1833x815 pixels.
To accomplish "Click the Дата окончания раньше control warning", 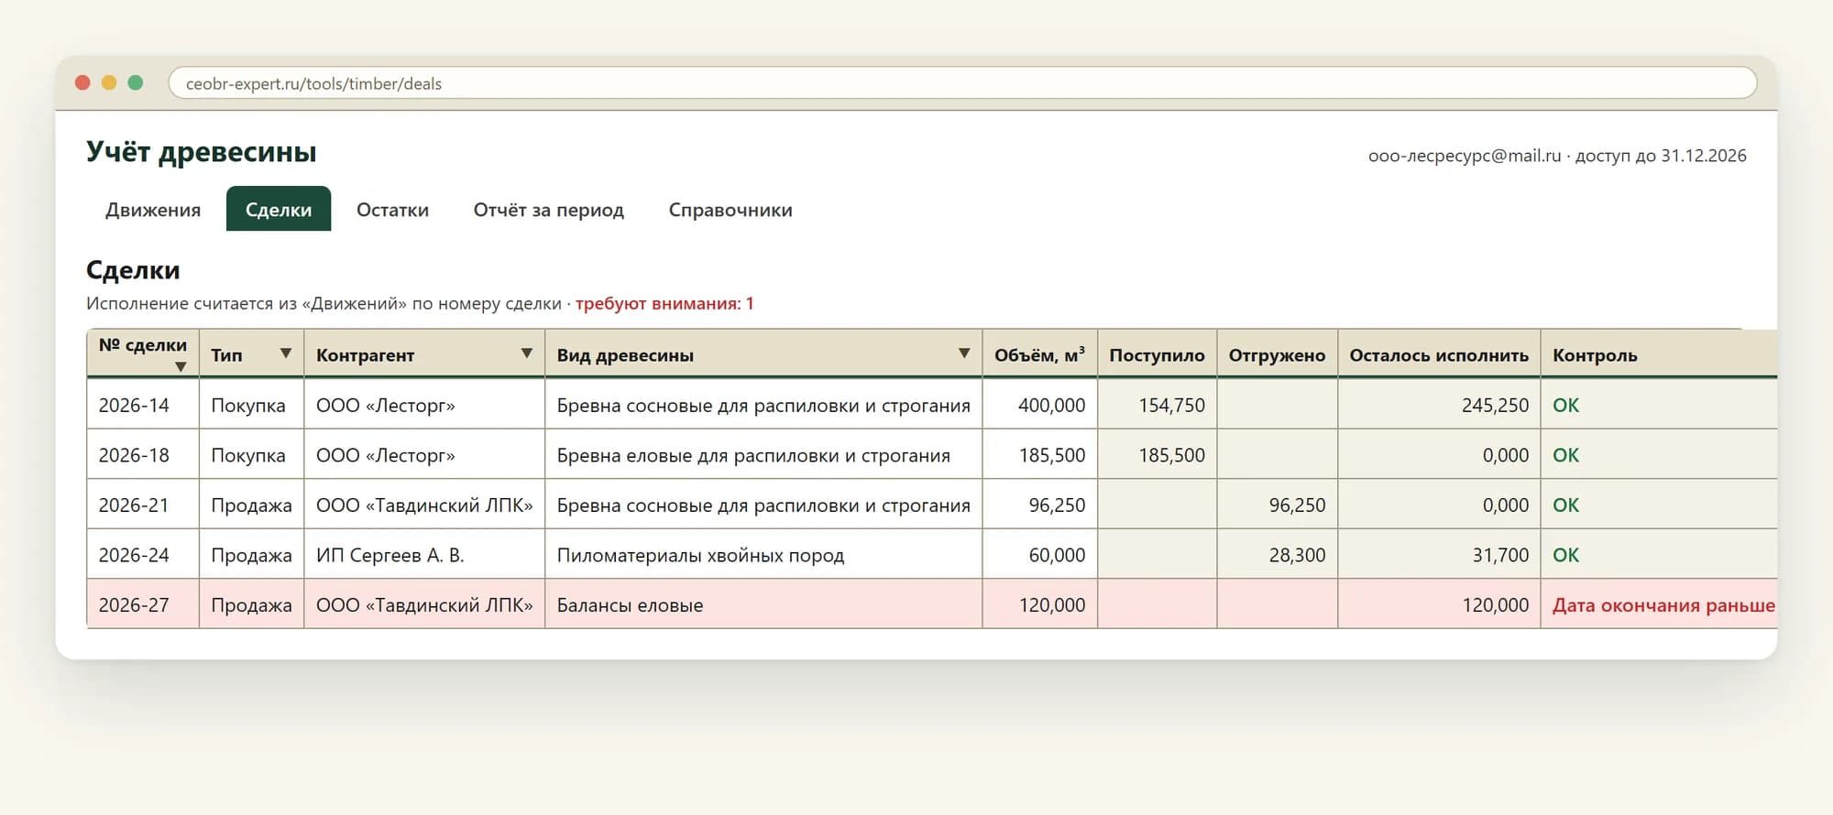I will coord(1663,605).
